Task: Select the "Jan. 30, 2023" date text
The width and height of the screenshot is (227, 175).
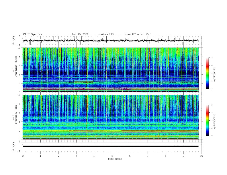Action: click(x=80, y=34)
